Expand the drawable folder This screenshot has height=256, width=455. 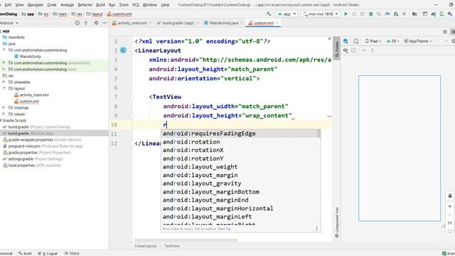tap(4, 82)
